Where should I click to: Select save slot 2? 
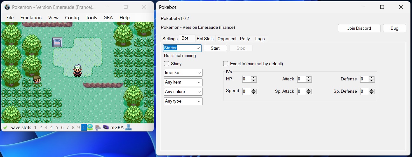pos(41,128)
